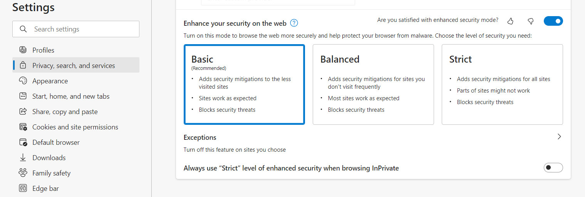Click the help question mark icon

294,23
